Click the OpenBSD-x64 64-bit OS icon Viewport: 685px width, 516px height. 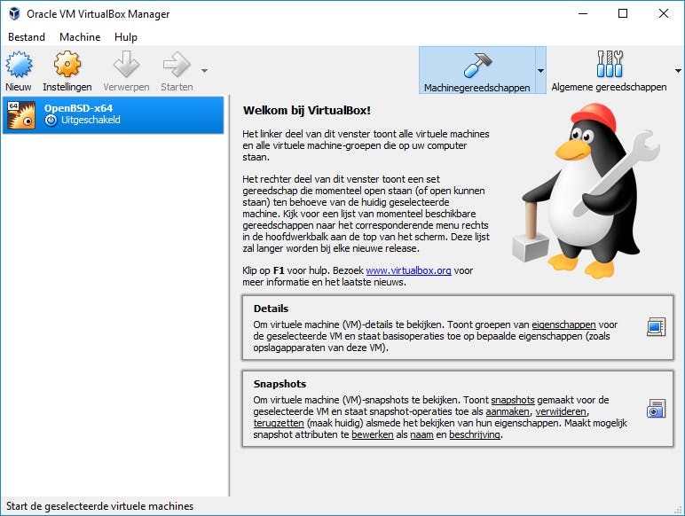click(21, 115)
